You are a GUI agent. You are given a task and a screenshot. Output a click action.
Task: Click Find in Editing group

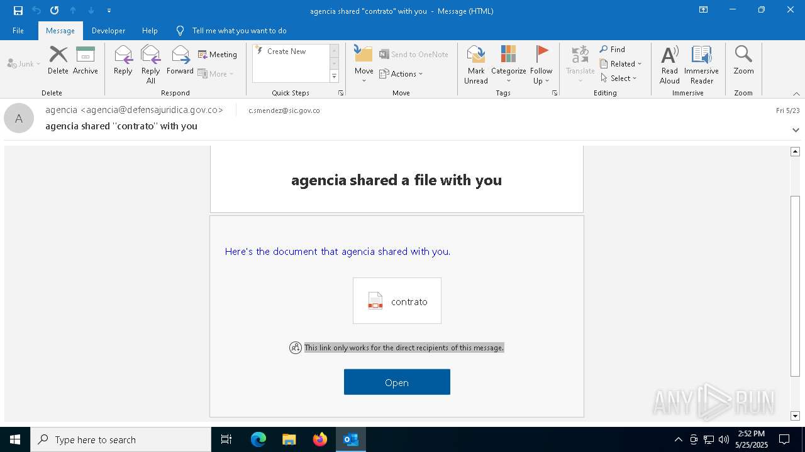(613, 50)
